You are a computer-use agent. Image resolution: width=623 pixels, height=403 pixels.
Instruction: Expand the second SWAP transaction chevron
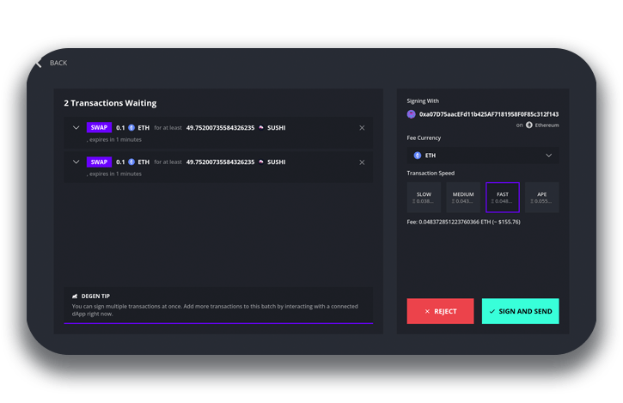(x=76, y=162)
